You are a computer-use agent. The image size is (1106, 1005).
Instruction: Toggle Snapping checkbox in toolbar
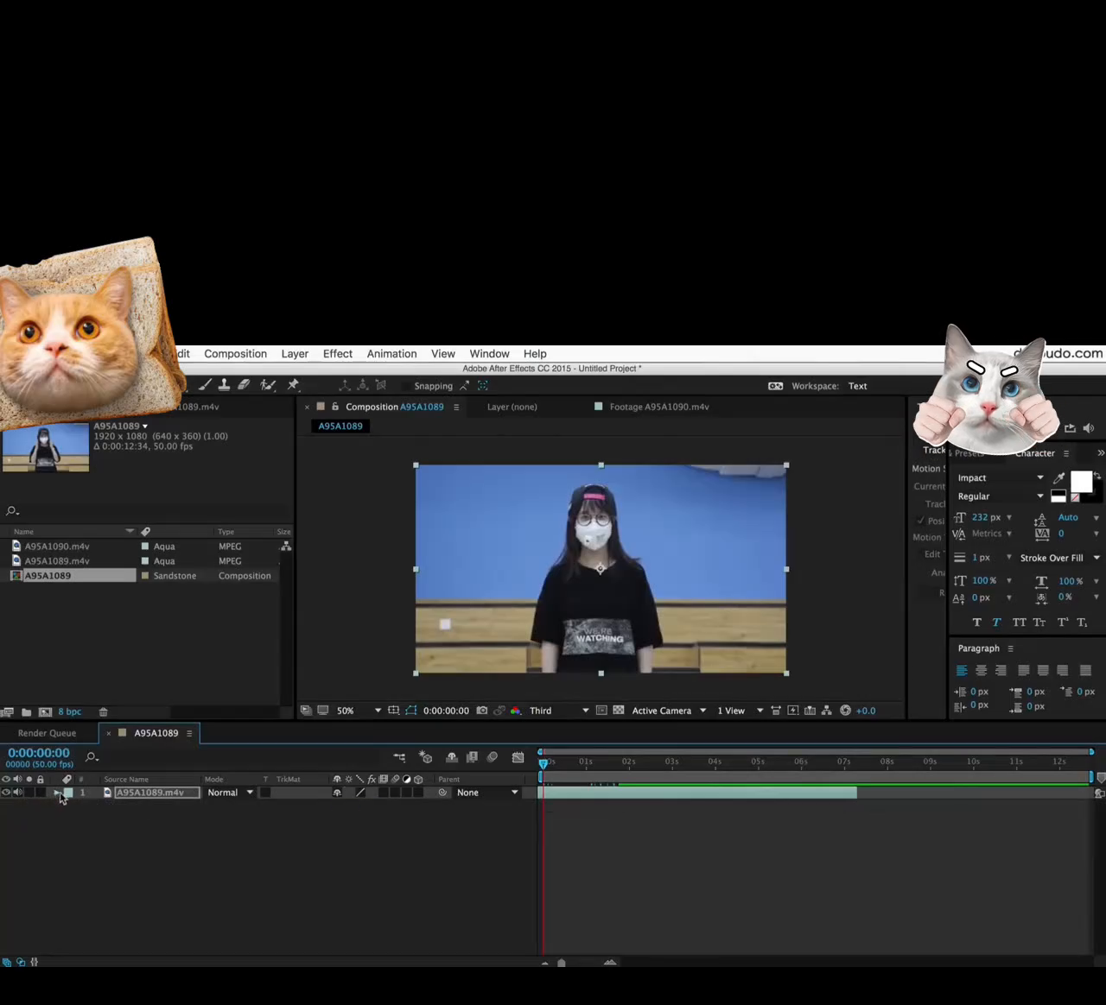point(406,386)
